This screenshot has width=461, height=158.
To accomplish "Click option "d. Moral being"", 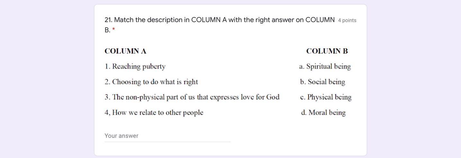I will tap(323, 113).
